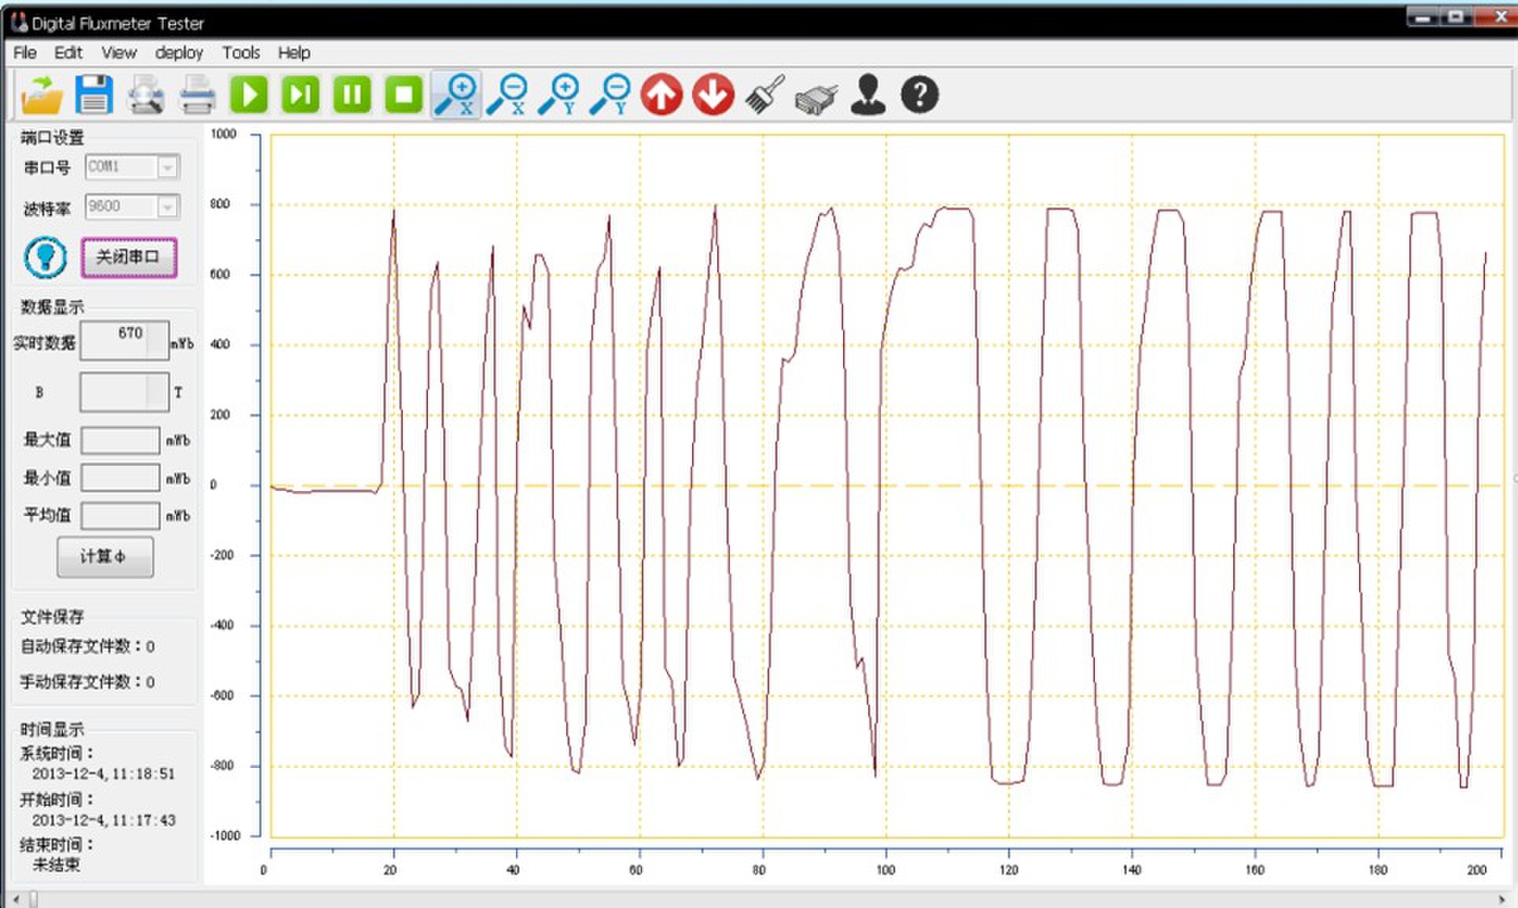
Task: Open the Tools menu
Action: tap(241, 53)
